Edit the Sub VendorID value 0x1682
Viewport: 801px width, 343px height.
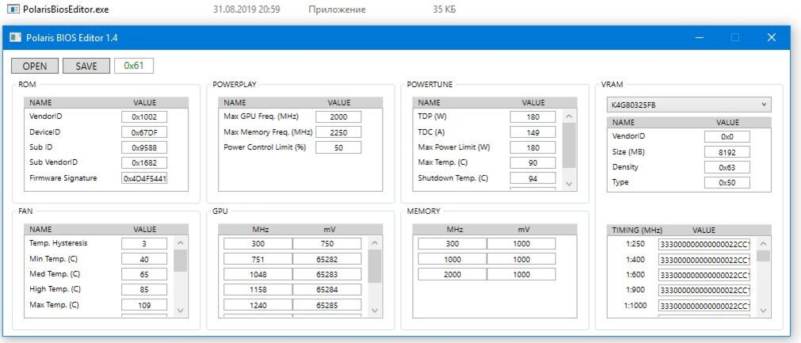pos(144,163)
